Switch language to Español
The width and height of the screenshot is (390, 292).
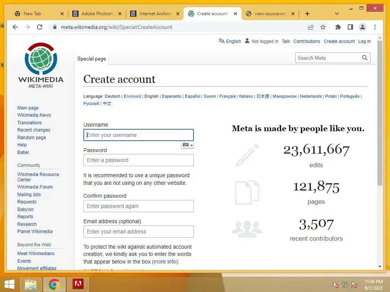click(192, 96)
